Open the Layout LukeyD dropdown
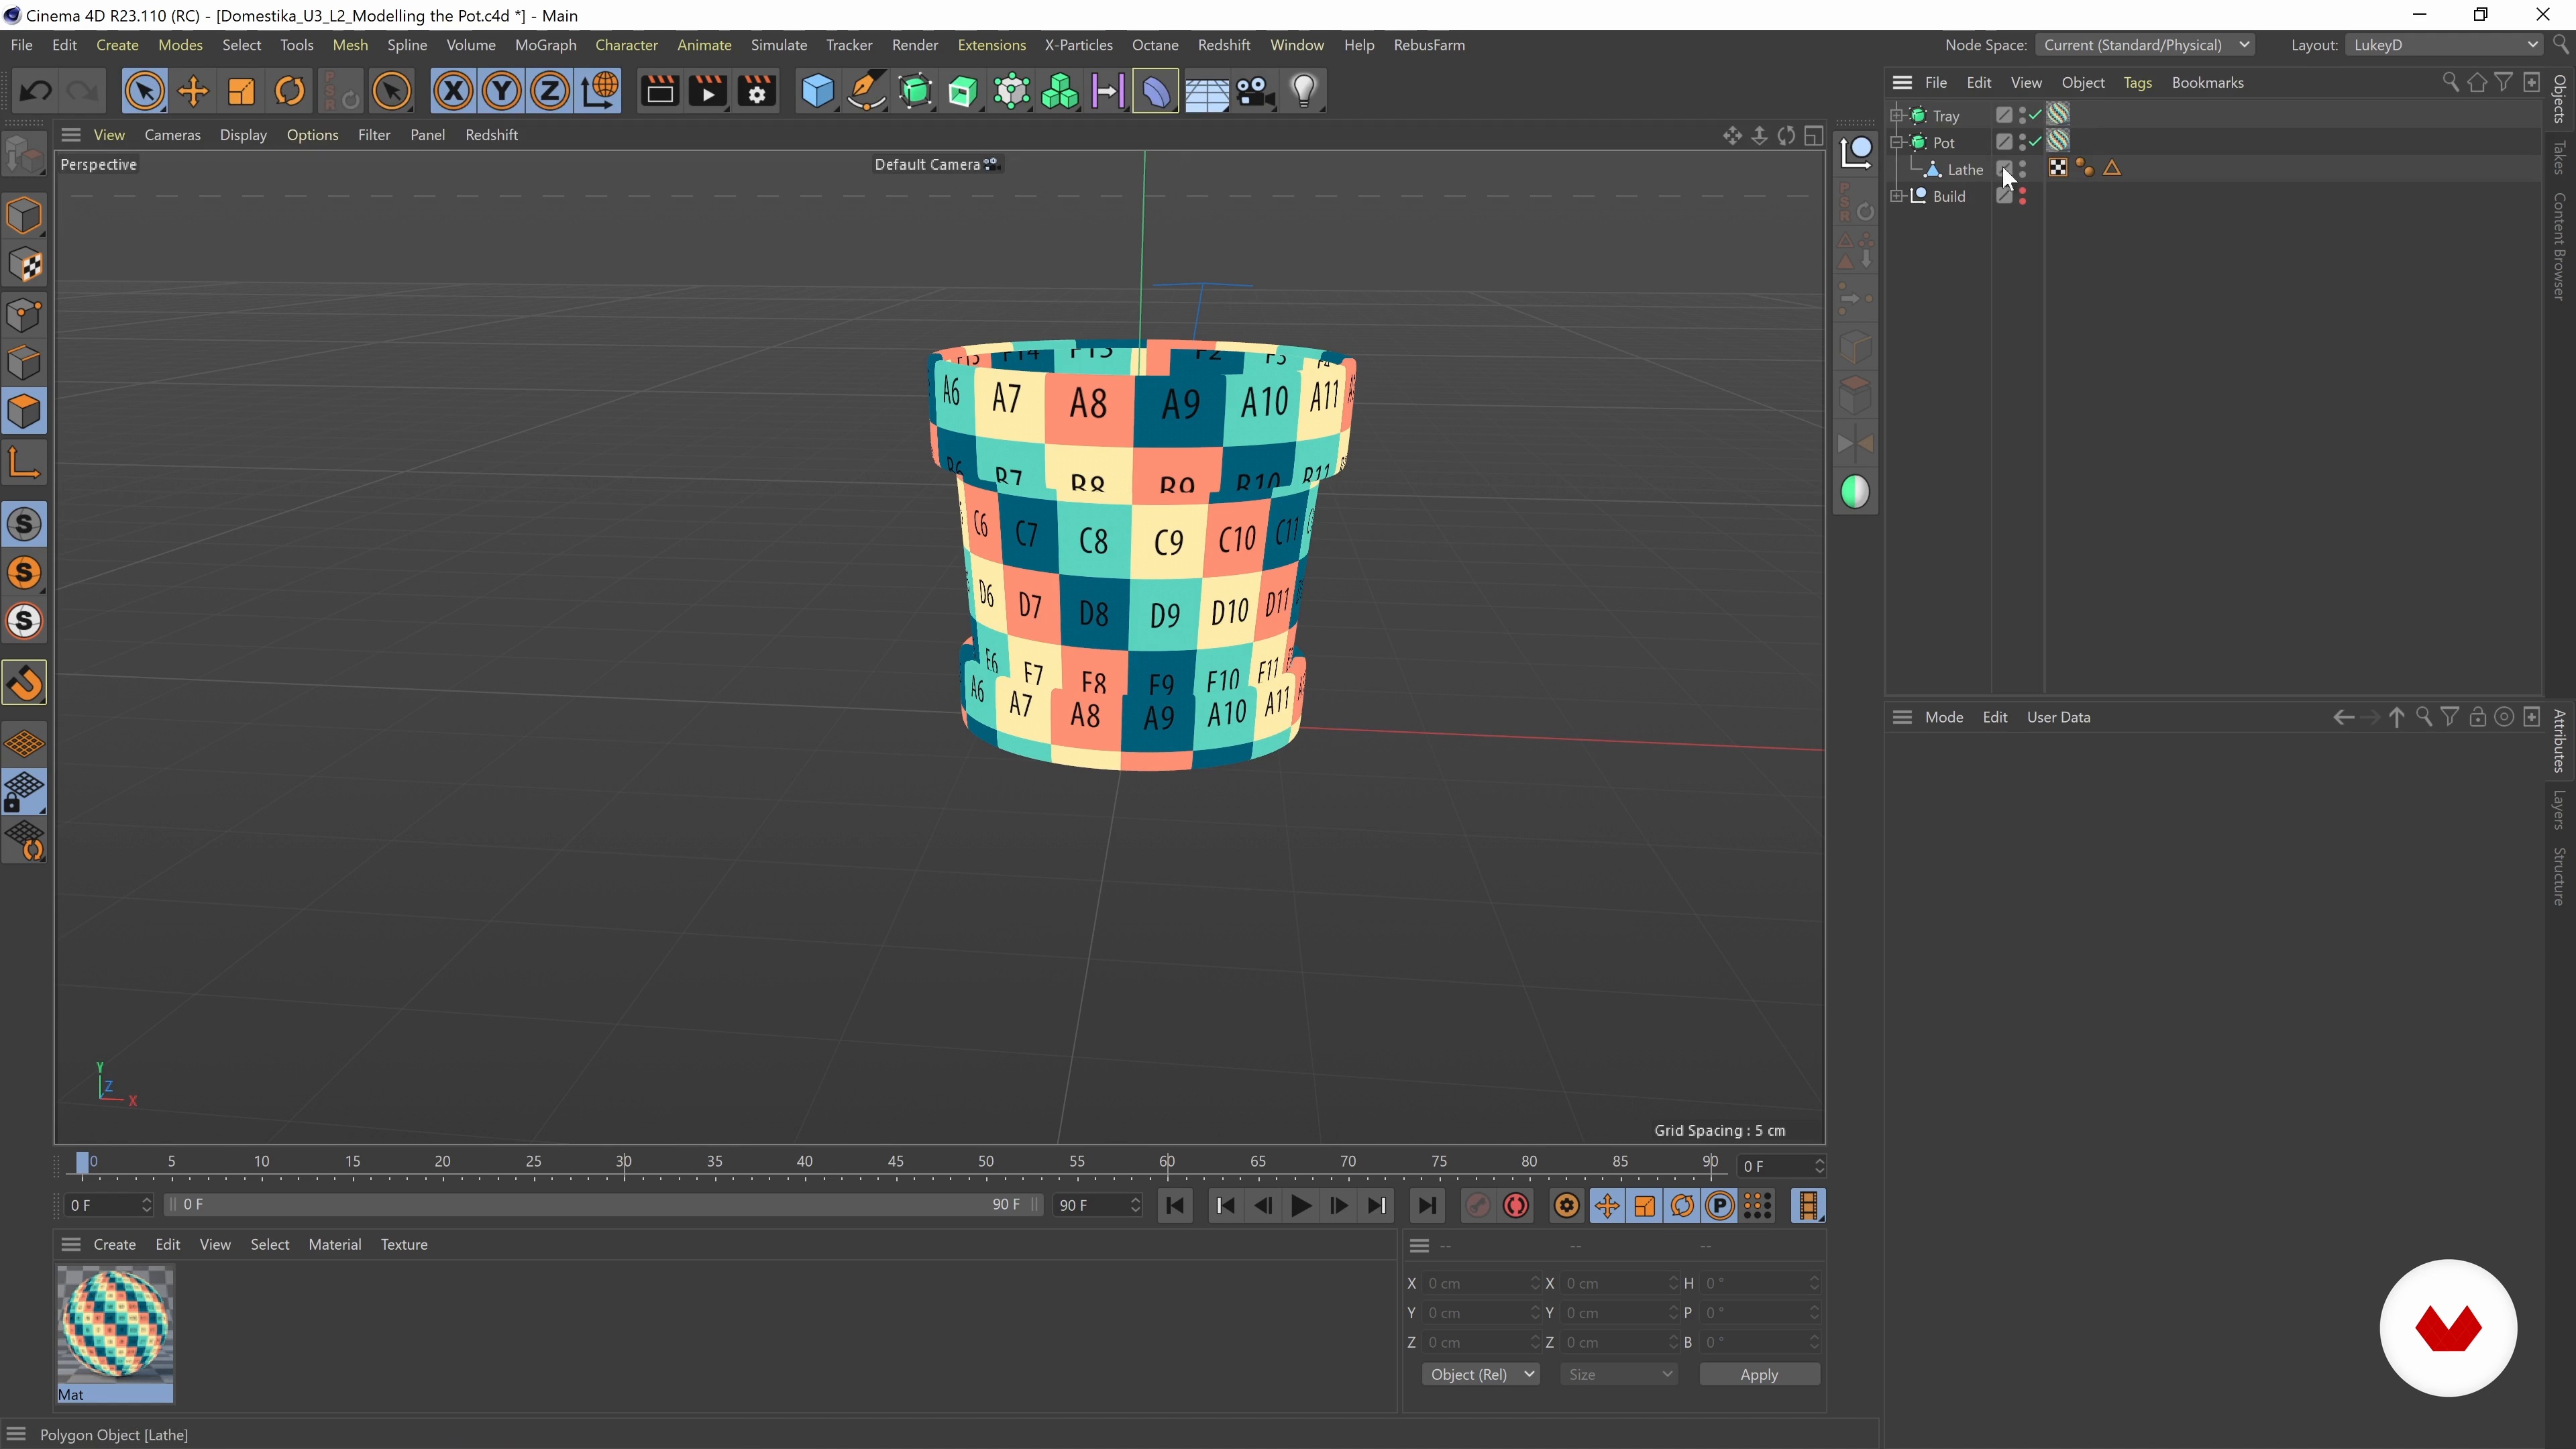This screenshot has height=1449, width=2576. point(2443,45)
